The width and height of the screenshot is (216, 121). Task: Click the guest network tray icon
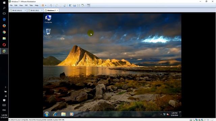pos(164,114)
